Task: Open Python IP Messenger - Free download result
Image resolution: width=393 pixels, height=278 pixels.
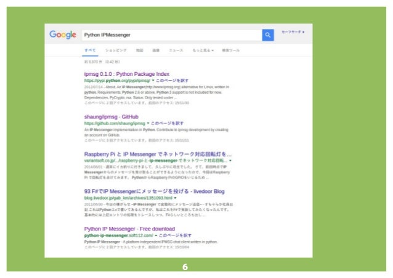Action: pos(129,229)
